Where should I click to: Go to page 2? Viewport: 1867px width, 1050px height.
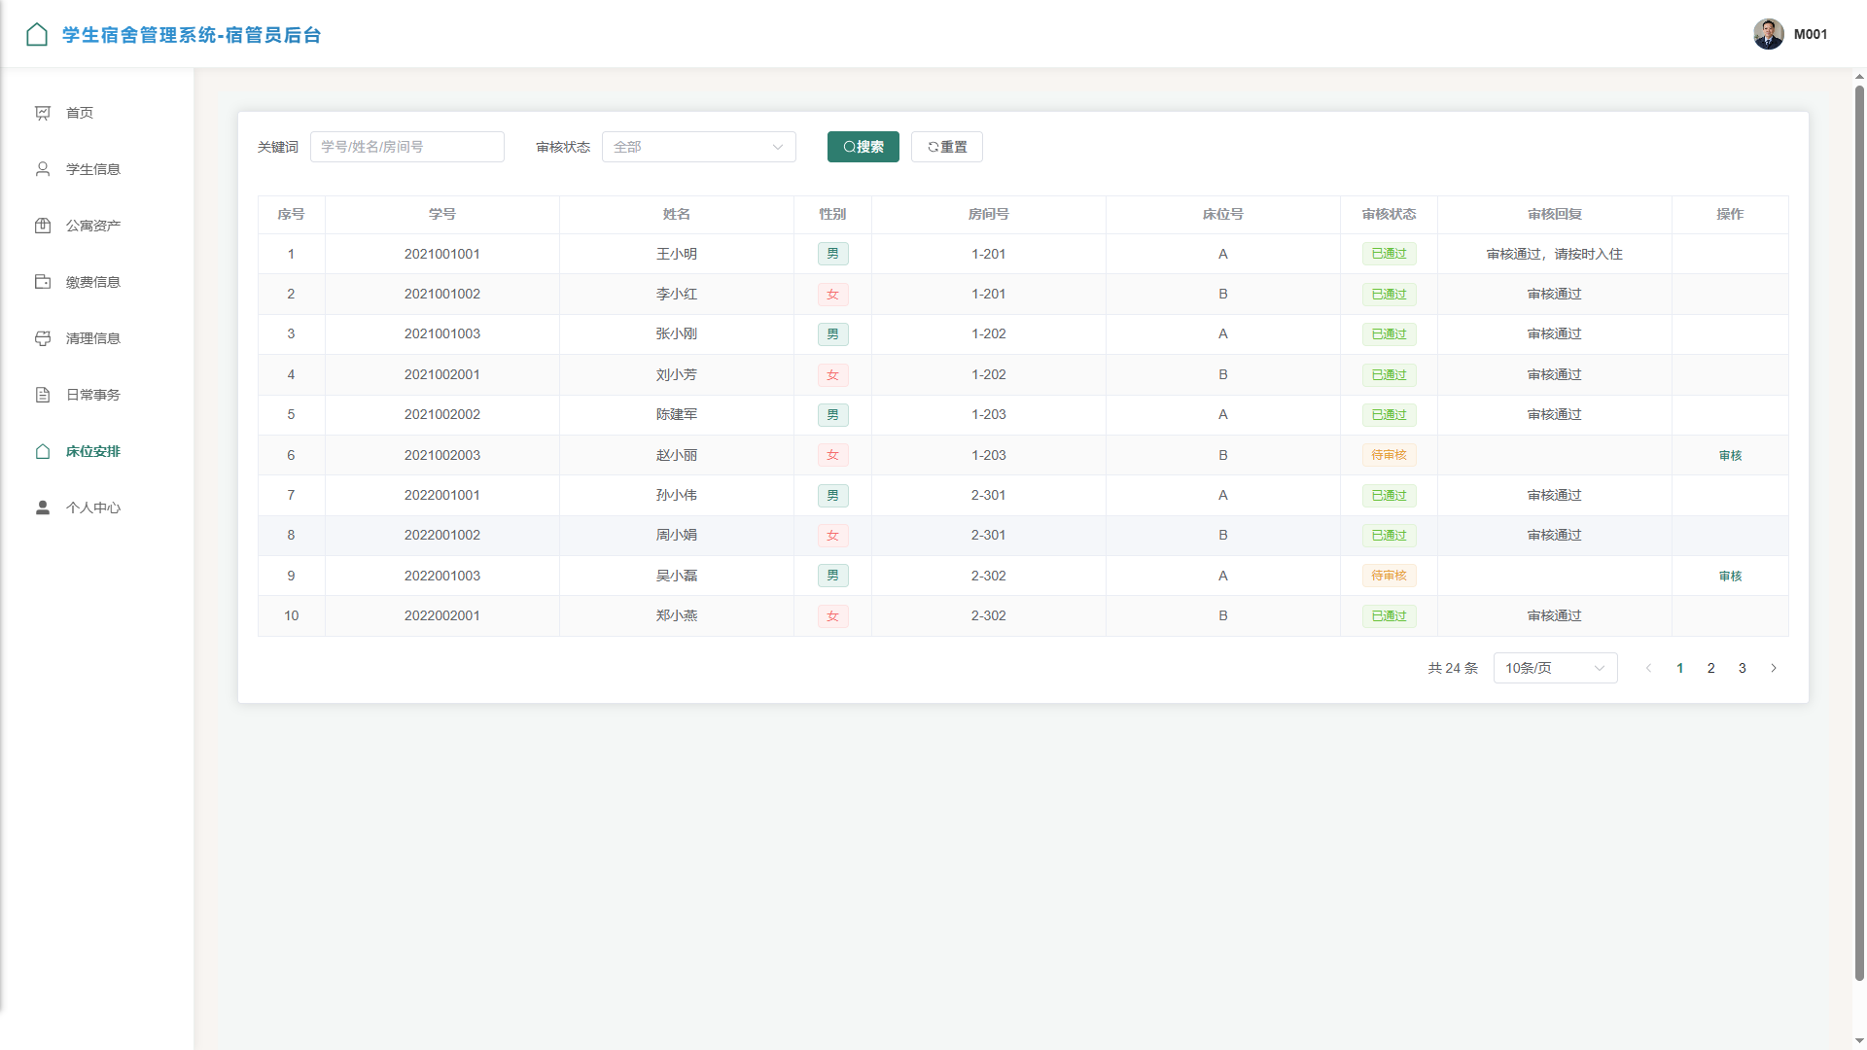coord(1711,668)
